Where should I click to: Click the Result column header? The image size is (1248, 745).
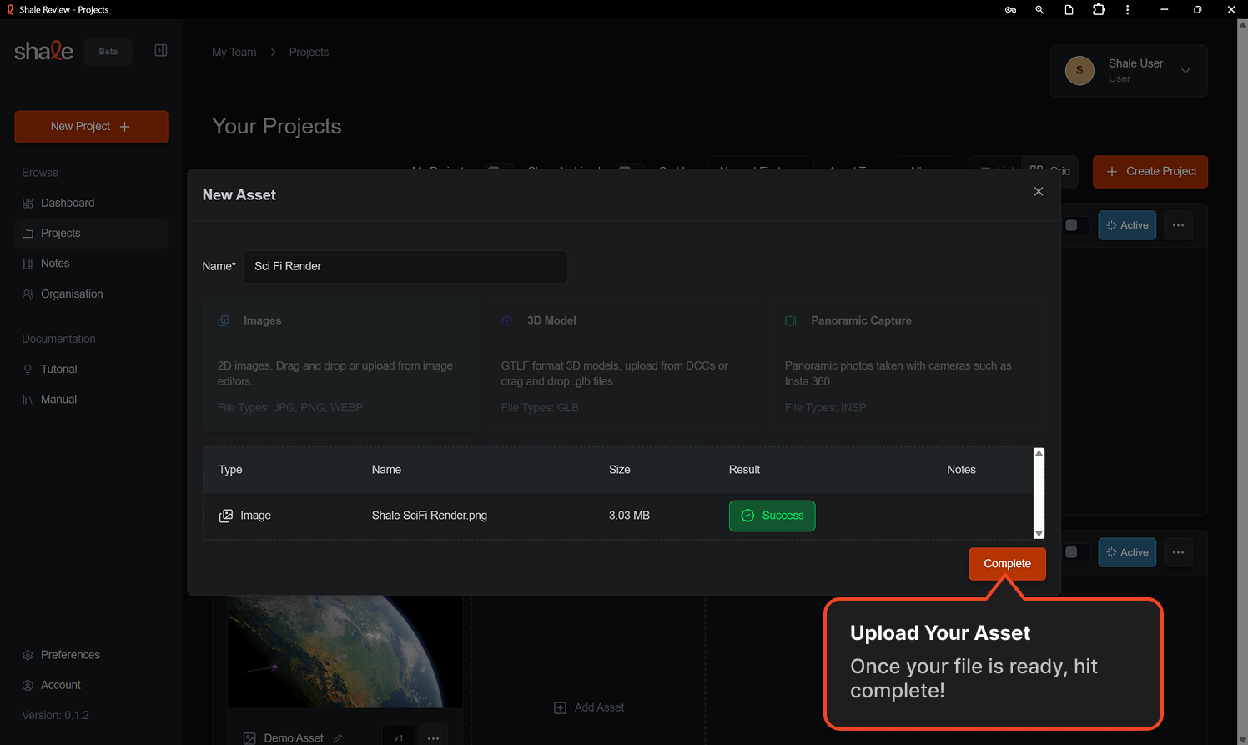tap(744, 470)
